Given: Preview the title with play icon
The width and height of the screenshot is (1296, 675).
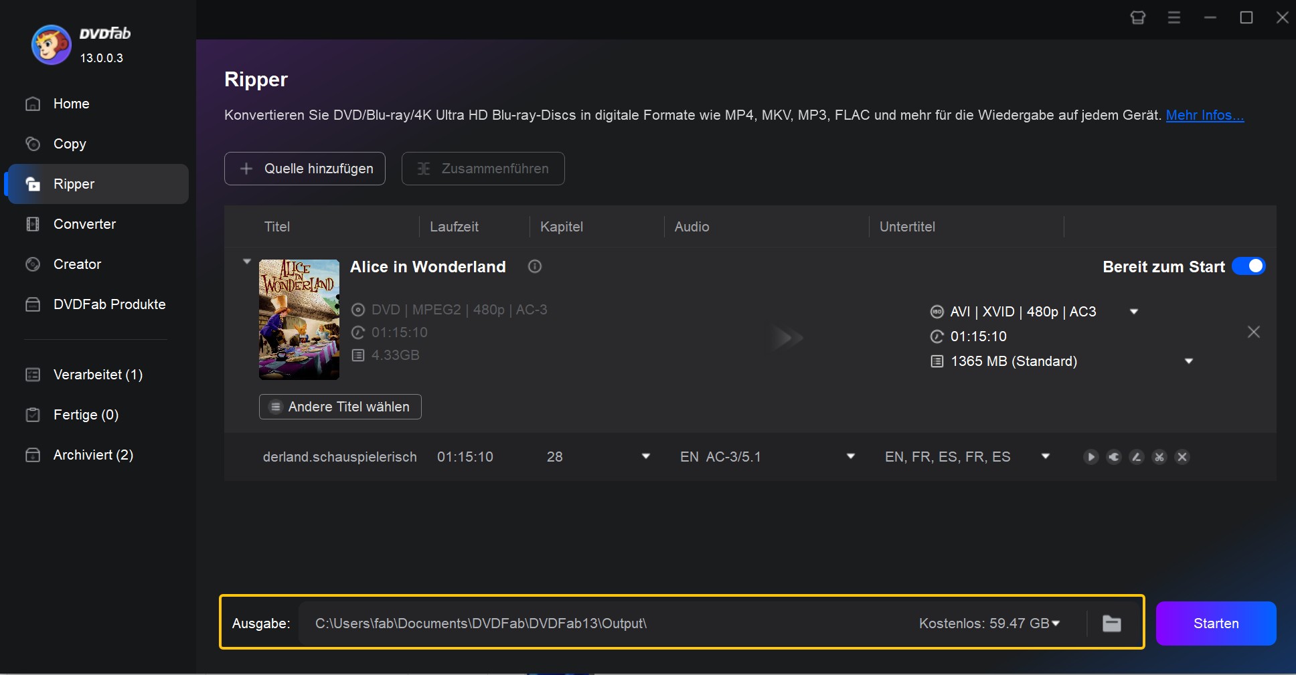Looking at the screenshot, I should tap(1091, 457).
